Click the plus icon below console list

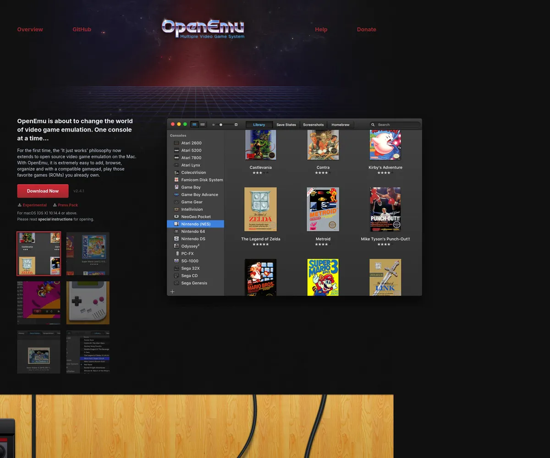[x=172, y=292]
